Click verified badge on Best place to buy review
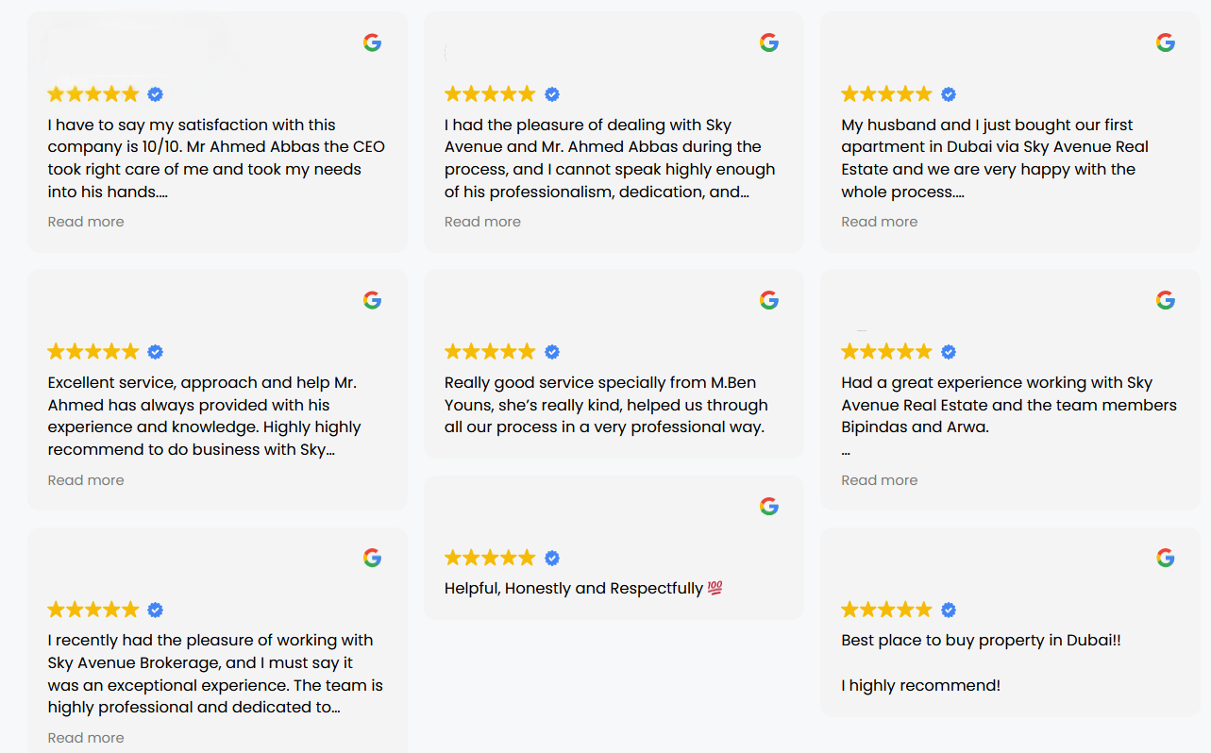Image resolution: width=1211 pixels, height=753 pixels. (949, 610)
